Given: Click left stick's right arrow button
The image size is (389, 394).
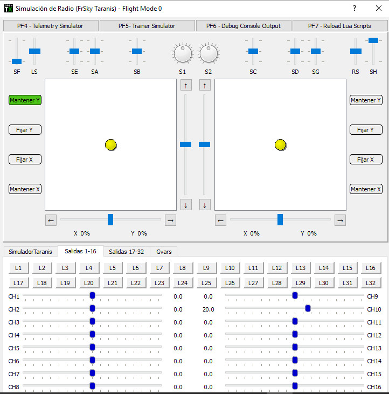Looking at the screenshot, I should [x=170, y=220].
